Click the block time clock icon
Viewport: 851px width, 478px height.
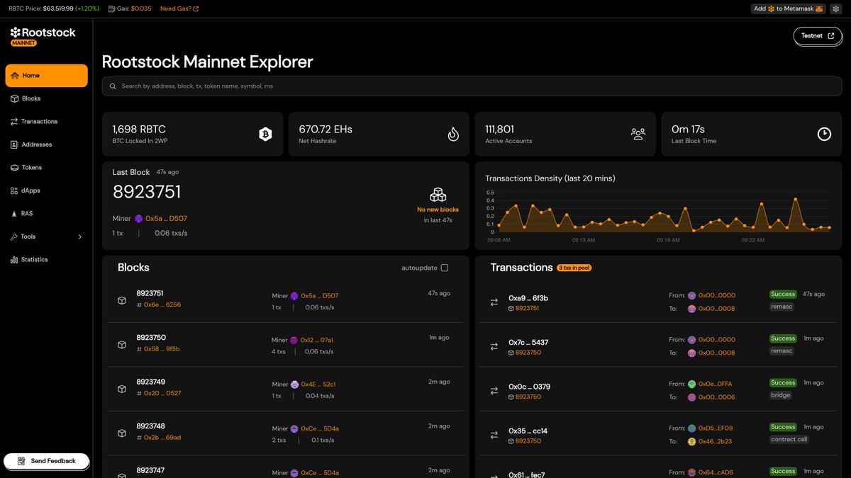click(x=824, y=134)
